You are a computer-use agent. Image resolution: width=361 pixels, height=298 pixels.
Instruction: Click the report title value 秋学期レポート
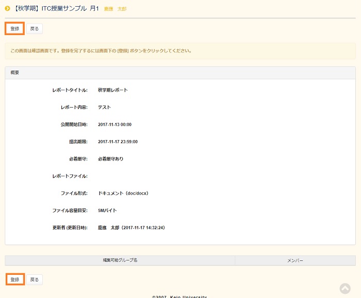click(x=112, y=90)
